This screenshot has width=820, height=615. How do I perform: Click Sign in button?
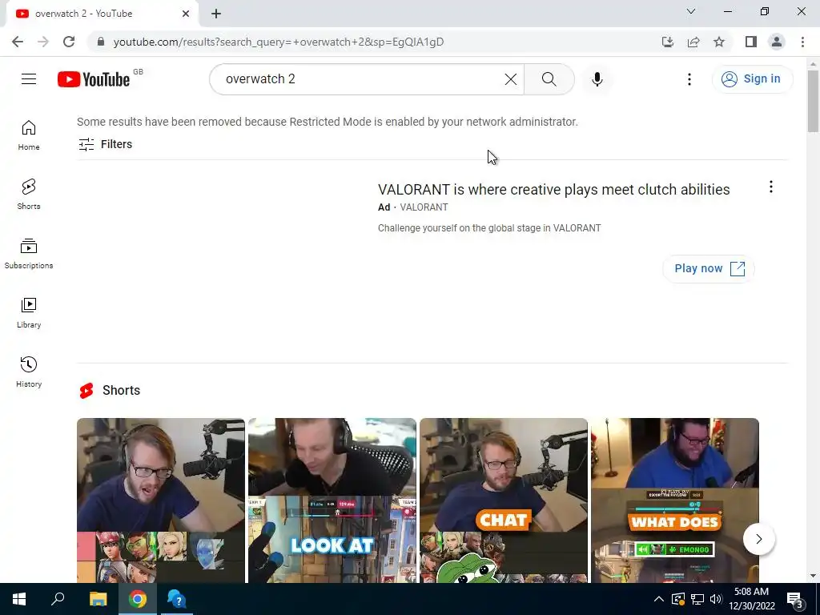click(x=752, y=79)
